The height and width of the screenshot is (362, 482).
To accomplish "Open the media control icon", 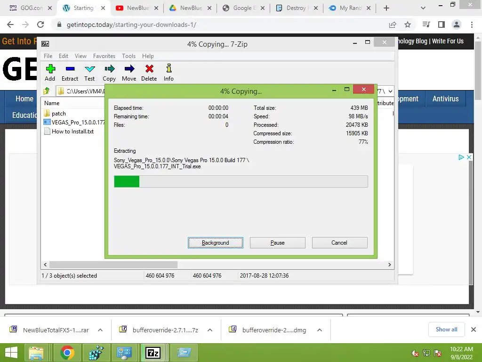I will click(426, 25).
